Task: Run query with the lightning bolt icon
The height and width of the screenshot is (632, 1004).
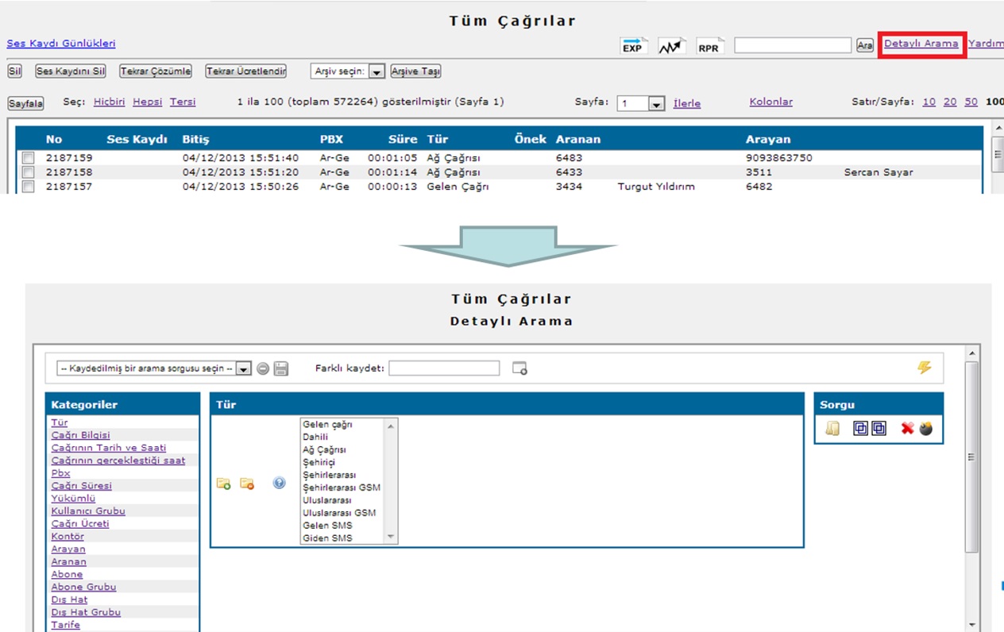Action: [x=924, y=368]
